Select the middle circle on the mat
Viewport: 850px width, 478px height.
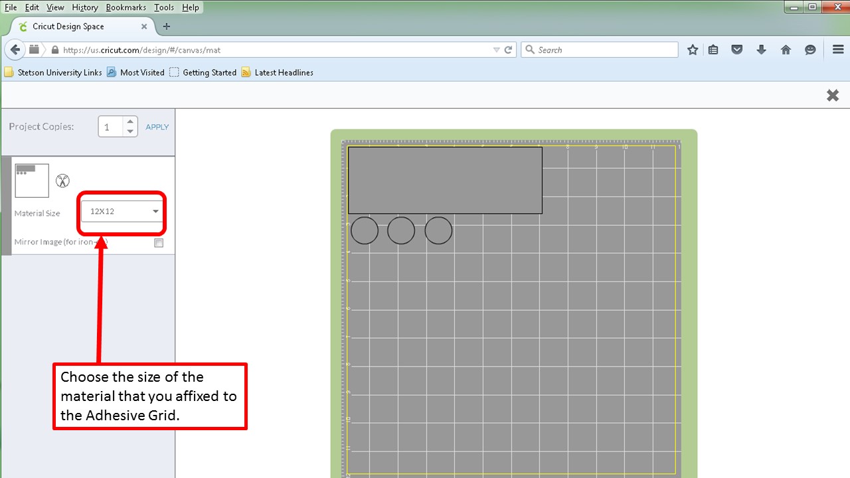[x=401, y=230]
